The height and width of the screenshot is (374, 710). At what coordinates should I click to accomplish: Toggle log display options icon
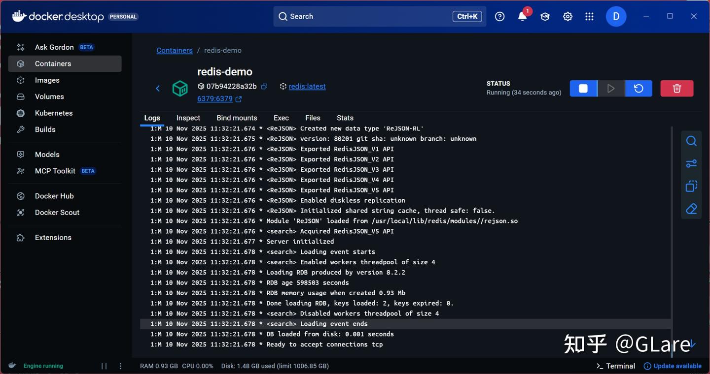point(691,164)
